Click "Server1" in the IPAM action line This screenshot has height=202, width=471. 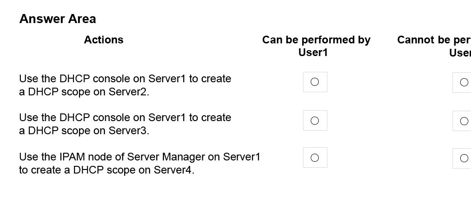tap(242, 157)
